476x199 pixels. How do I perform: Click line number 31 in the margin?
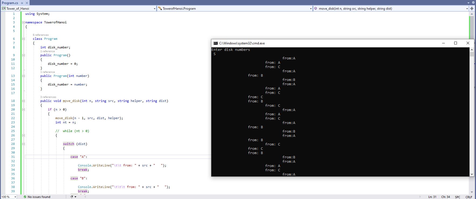click(x=13, y=157)
